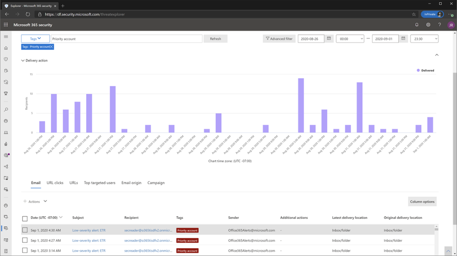457x256 pixels.
Task: Open the 4:30 AM Low-severity alert subject
Action: click(89, 230)
